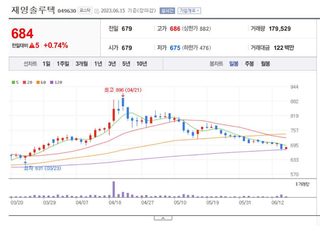Click the 05/10 date axis label
Screen dimensions: 320x226
[x=180, y=203]
